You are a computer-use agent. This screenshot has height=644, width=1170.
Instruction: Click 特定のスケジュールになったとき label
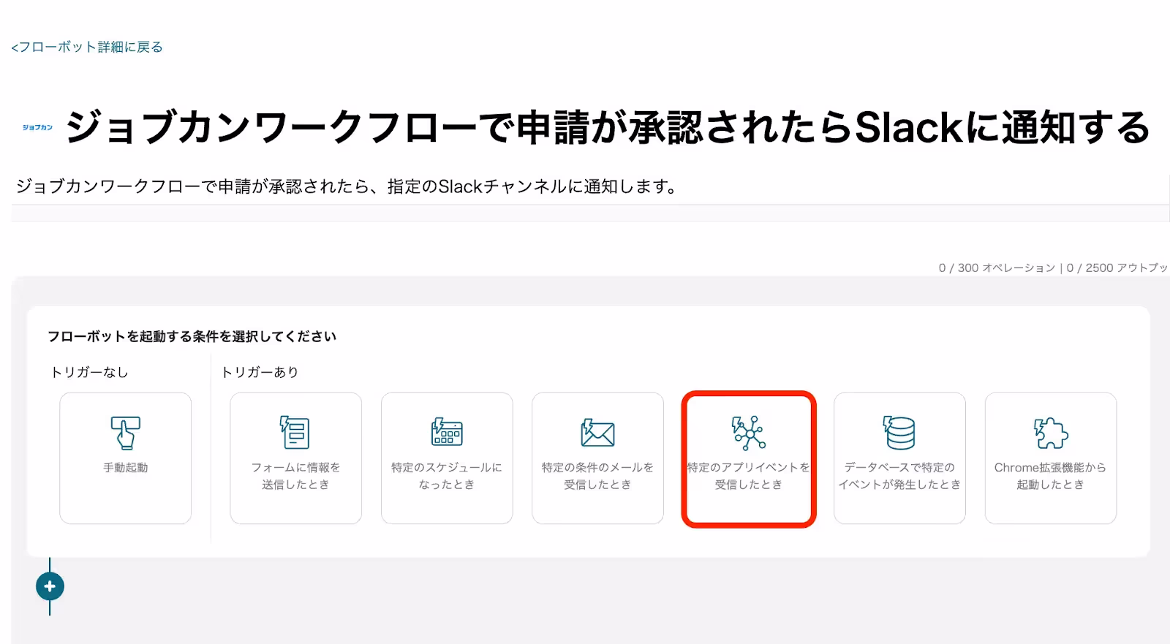[x=447, y=476]
